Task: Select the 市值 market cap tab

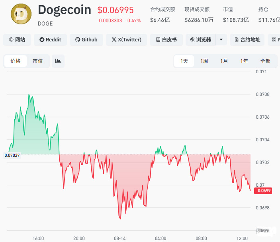Action: pyautogui.click(x=38, y=61)
